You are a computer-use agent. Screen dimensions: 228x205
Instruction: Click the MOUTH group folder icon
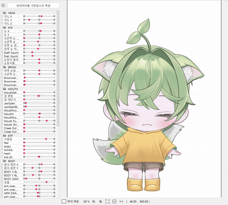tap(5, 89)
